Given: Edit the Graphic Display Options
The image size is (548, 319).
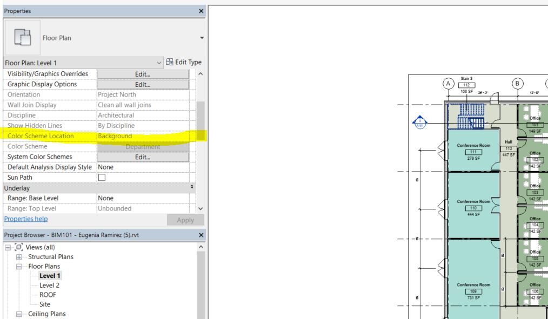Looking at the screenshot, I should (142, 84).
